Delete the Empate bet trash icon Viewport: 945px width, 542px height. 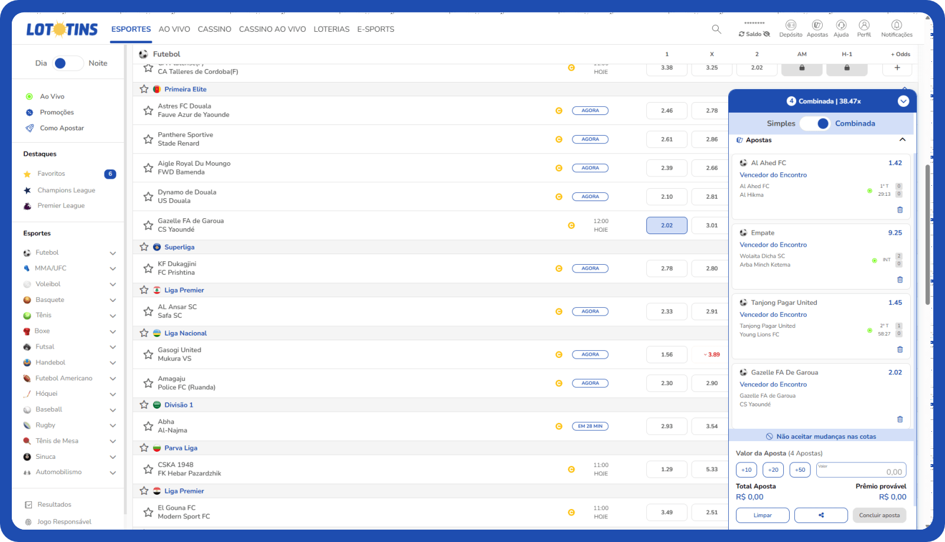(x=900, y=280)
